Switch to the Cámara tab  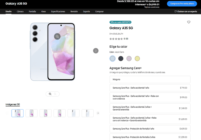[x=20, y=12]
